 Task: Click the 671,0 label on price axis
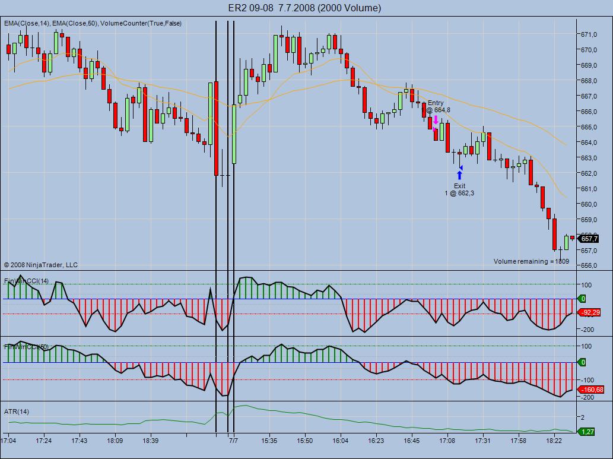[x=589, y=34]
